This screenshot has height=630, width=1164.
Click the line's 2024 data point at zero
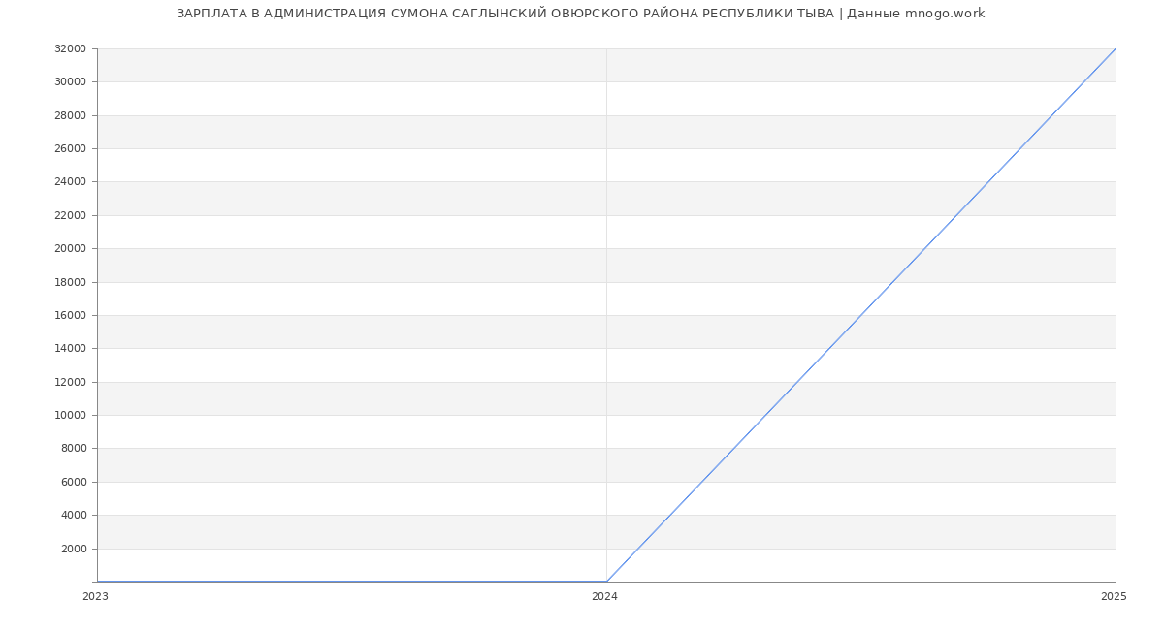pos(606,582)
